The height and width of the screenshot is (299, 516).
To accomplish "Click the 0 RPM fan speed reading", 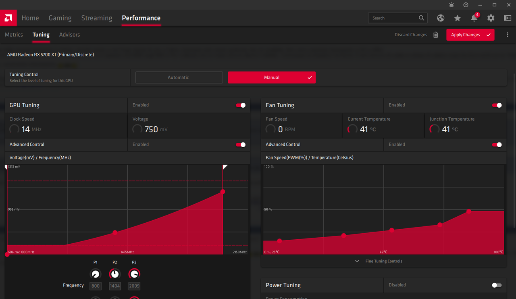I will pos(287,129).
